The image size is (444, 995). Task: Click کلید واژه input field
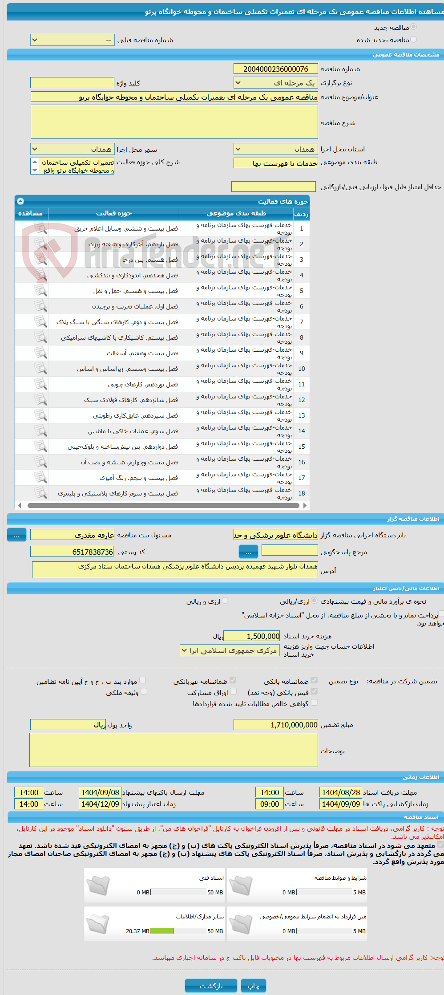72,83
